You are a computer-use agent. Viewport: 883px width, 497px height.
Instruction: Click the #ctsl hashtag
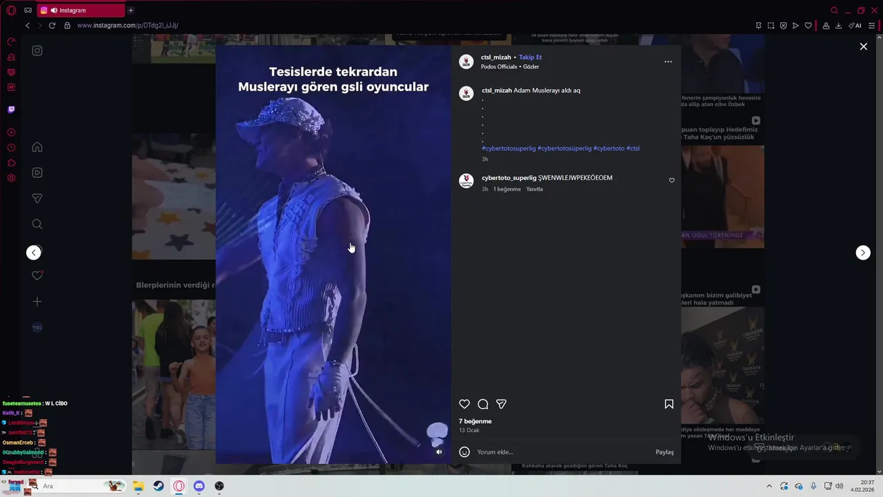[x=633, y=148]
